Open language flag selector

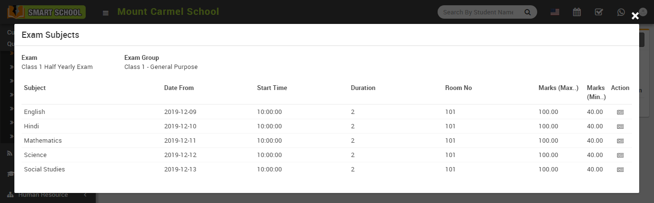tap(555, 12)
